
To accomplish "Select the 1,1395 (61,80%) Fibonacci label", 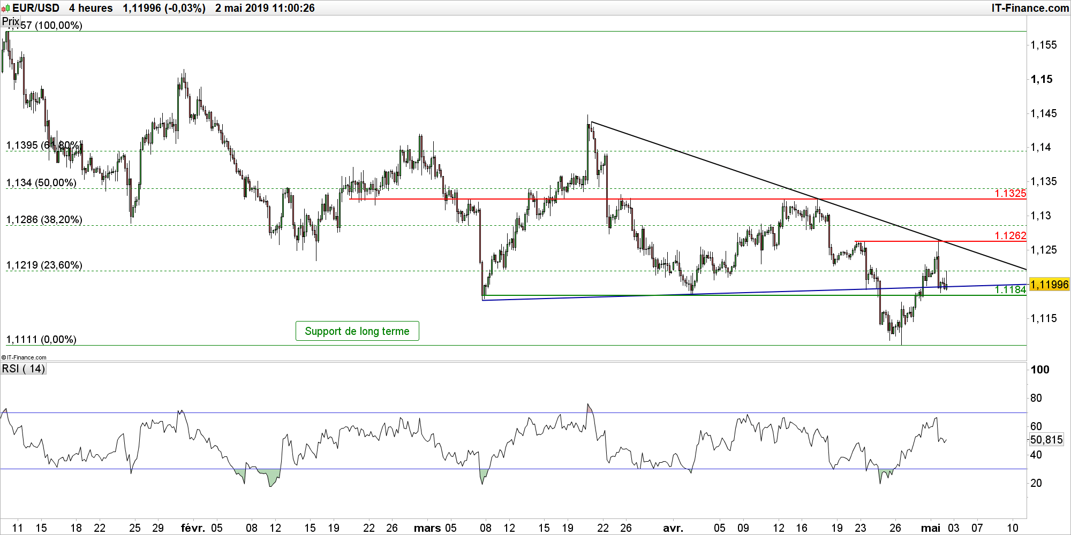I will [44, 146].
